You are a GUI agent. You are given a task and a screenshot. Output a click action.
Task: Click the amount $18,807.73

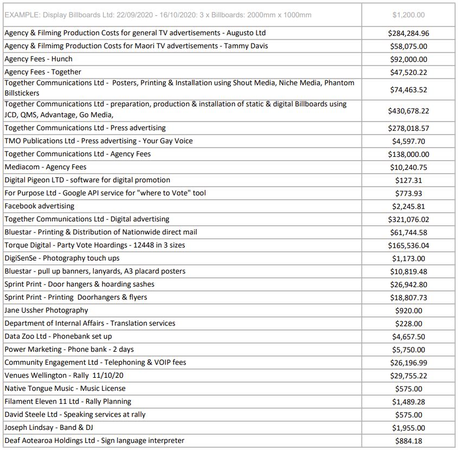[x=408, y=297]
